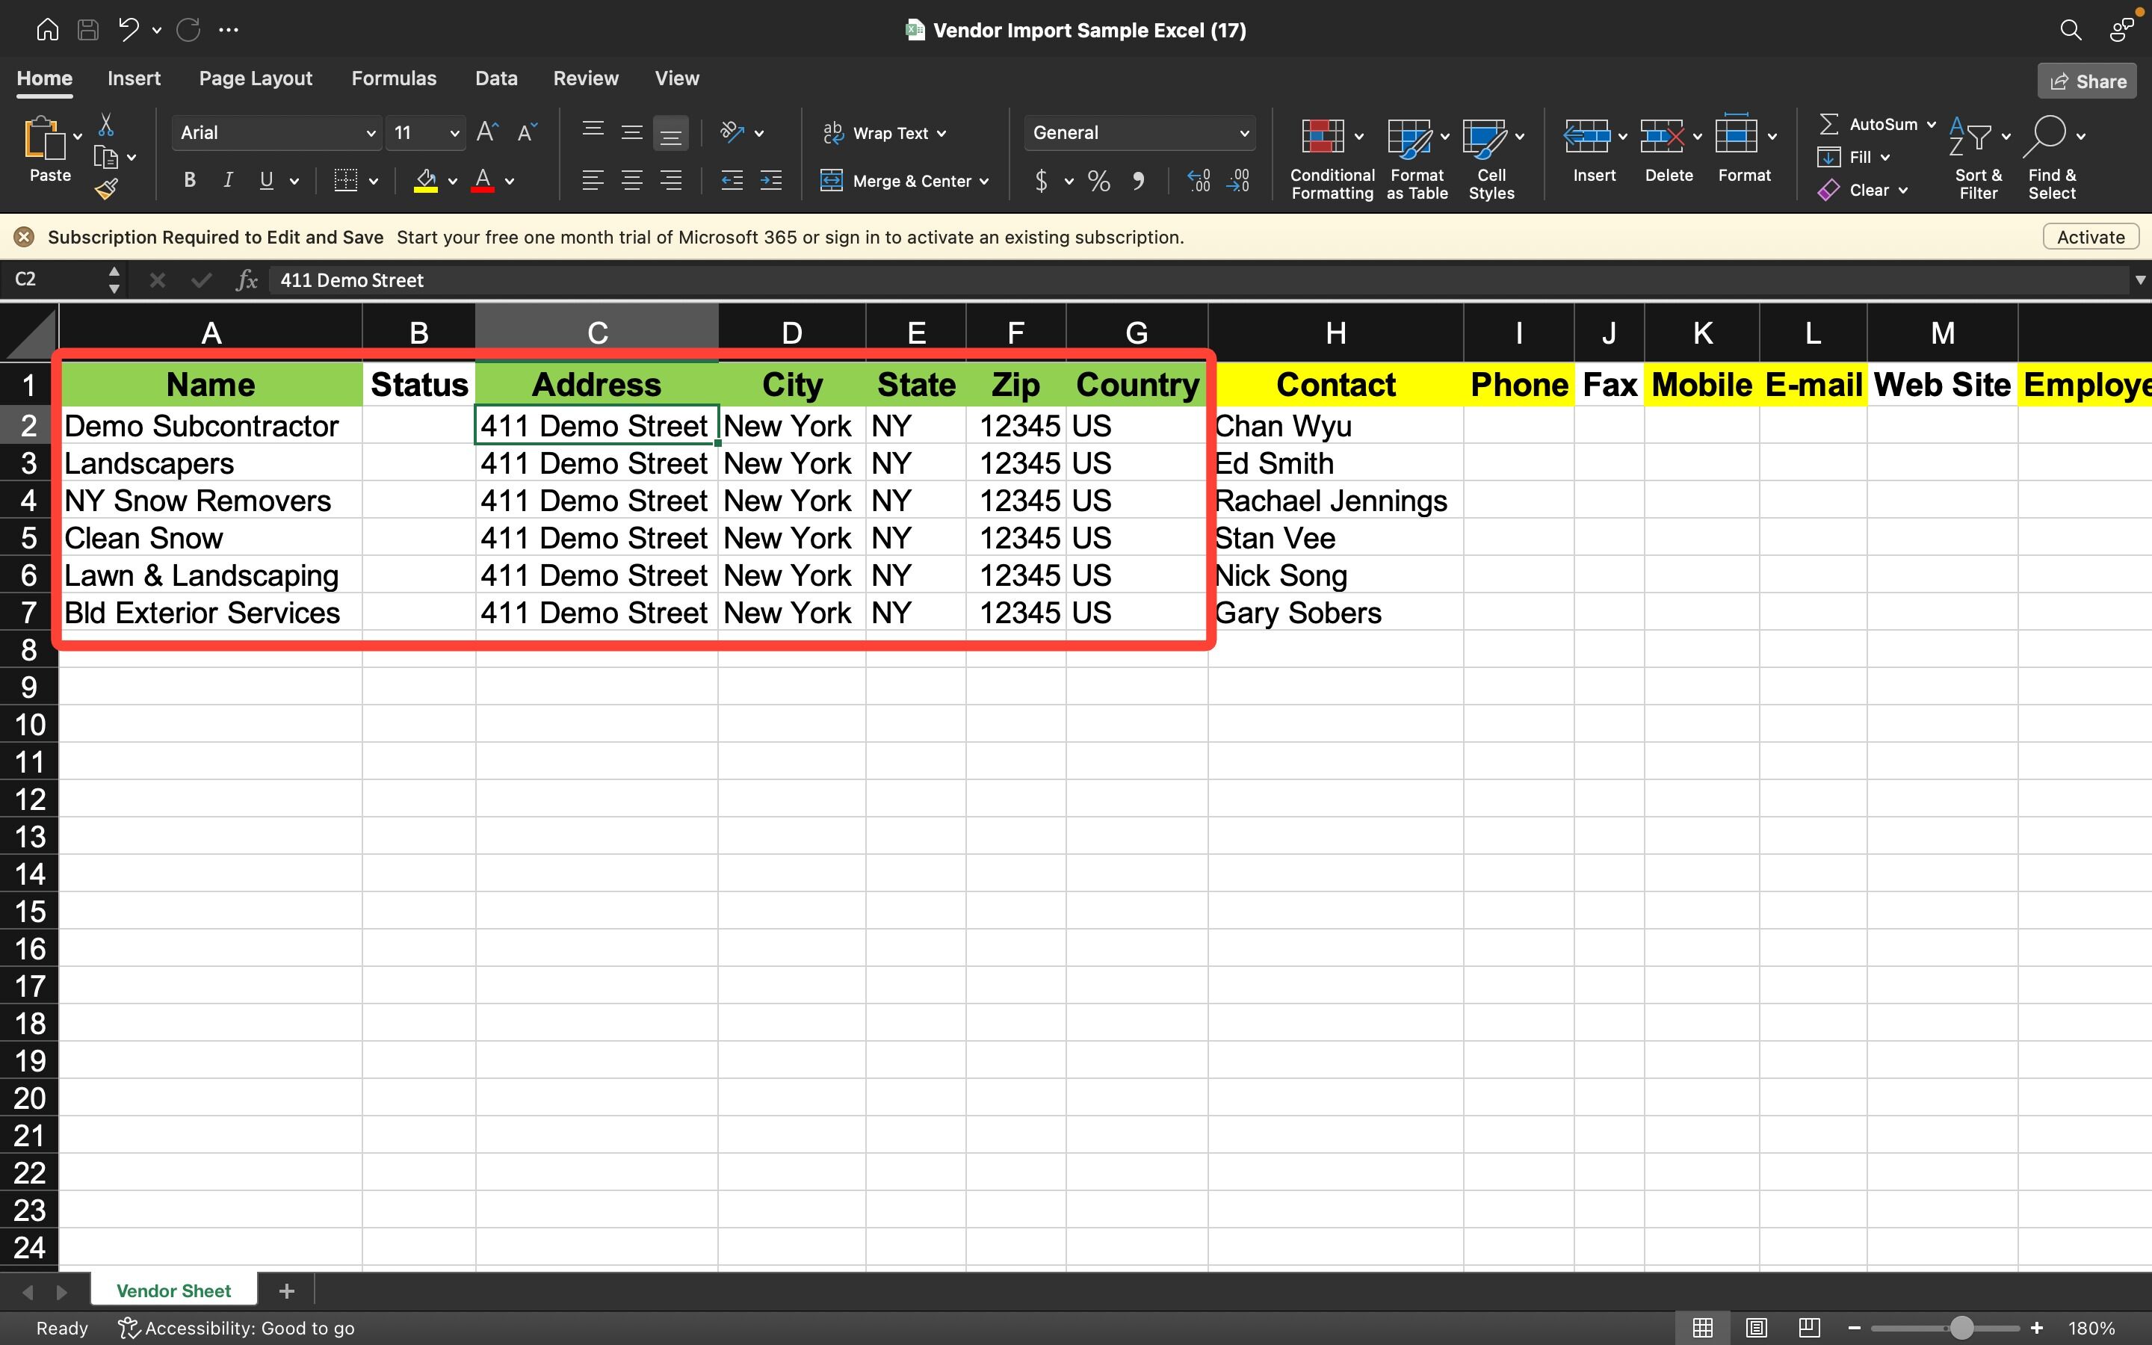2152x1345 pixels.
Task: Expand the Merge & Center dropdown arrow
Action: click(x=984, y=182)
